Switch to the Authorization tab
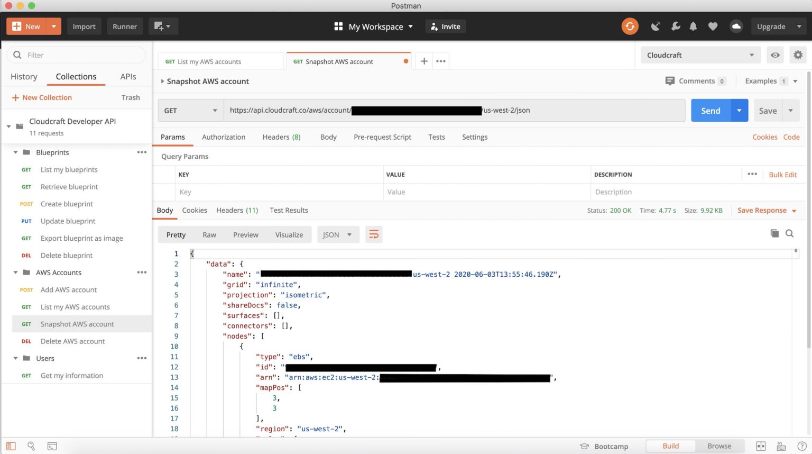812x454 pixels. tap(224, 137)
